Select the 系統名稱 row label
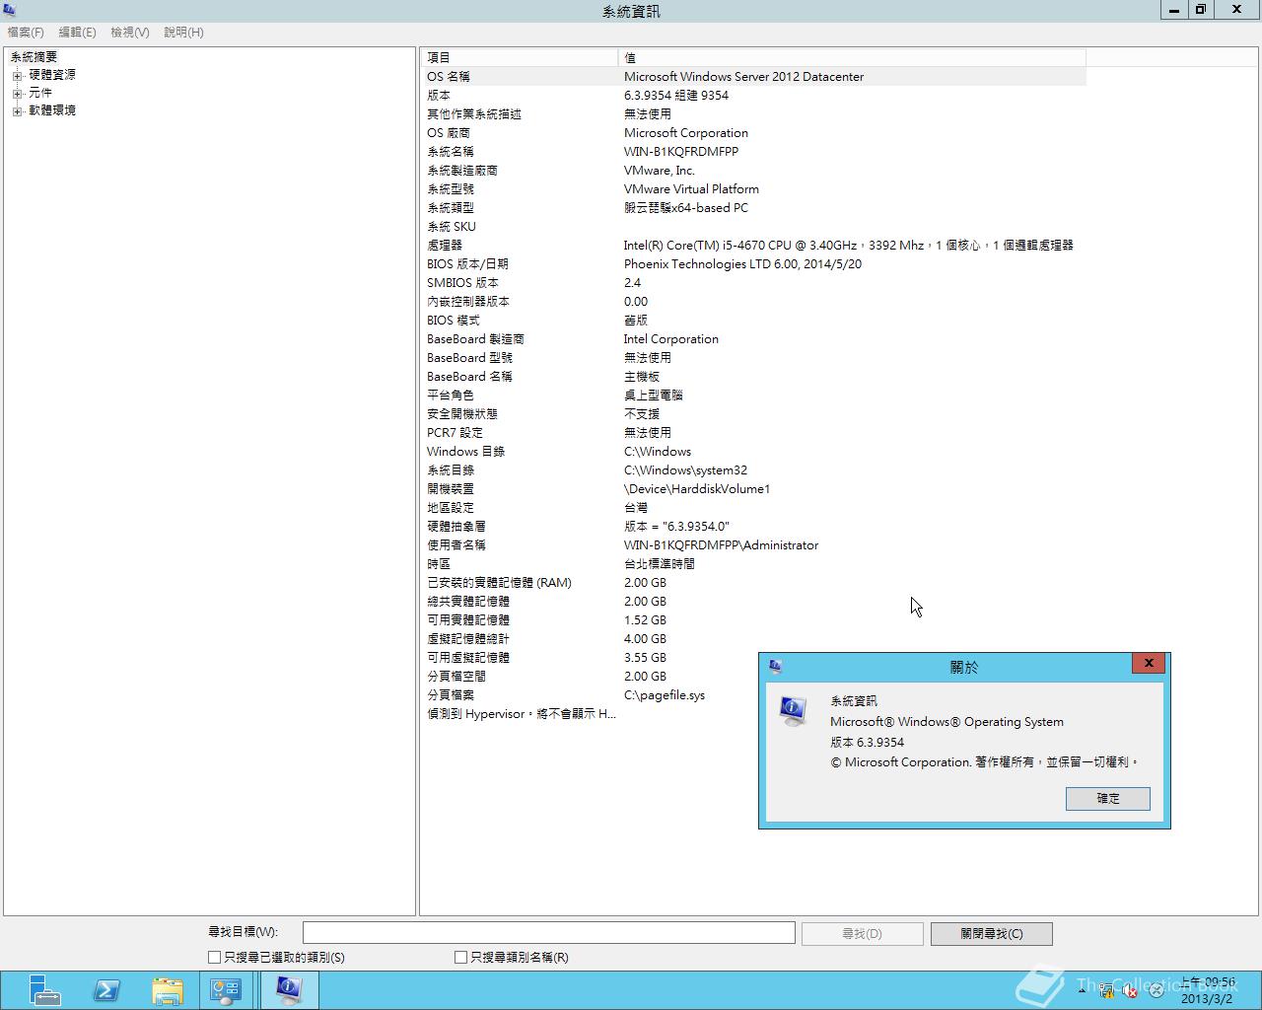 (451, 151)
